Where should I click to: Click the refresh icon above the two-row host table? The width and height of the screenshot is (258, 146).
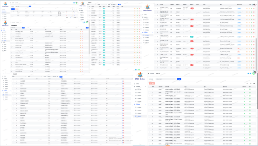(73, 9)
